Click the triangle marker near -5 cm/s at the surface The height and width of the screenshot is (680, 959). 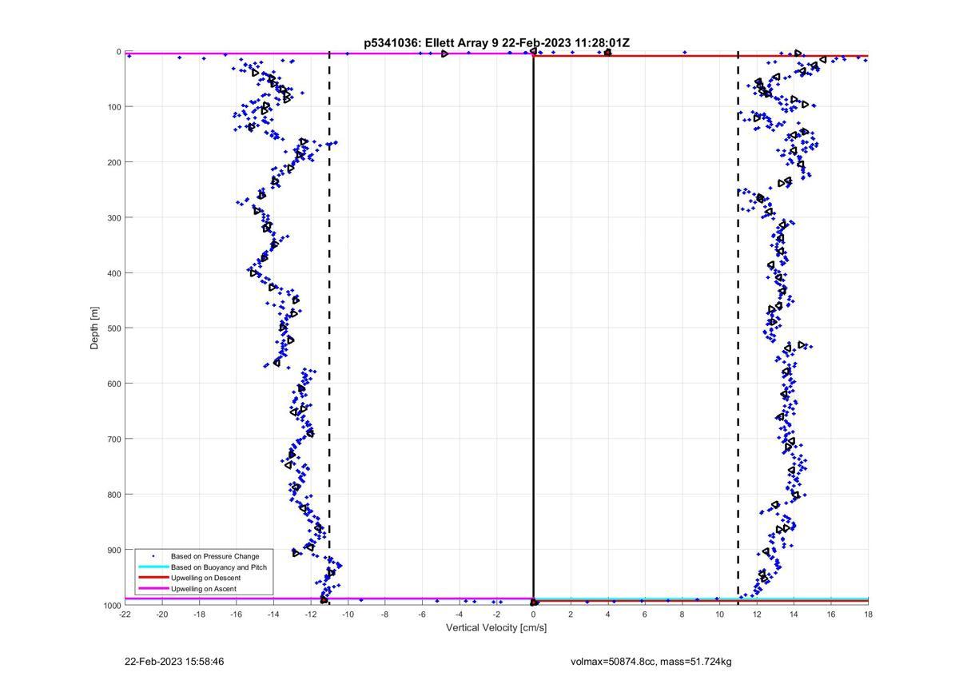tap(444, 54)
